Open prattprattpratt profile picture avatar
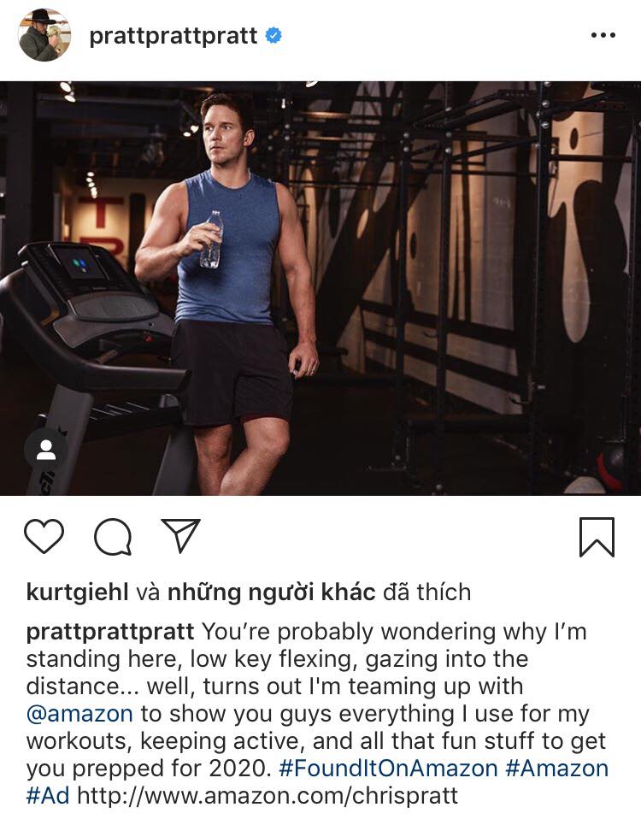The width and height of the screenshot is (641, 819). tap(44, 35)
